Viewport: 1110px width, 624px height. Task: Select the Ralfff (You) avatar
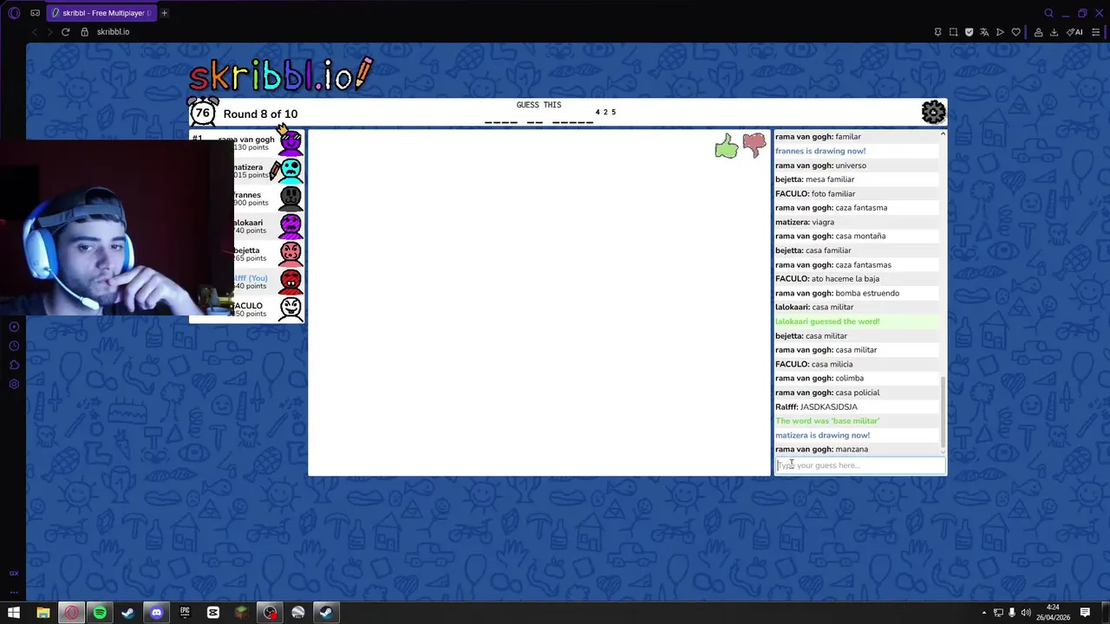[291, 282]
